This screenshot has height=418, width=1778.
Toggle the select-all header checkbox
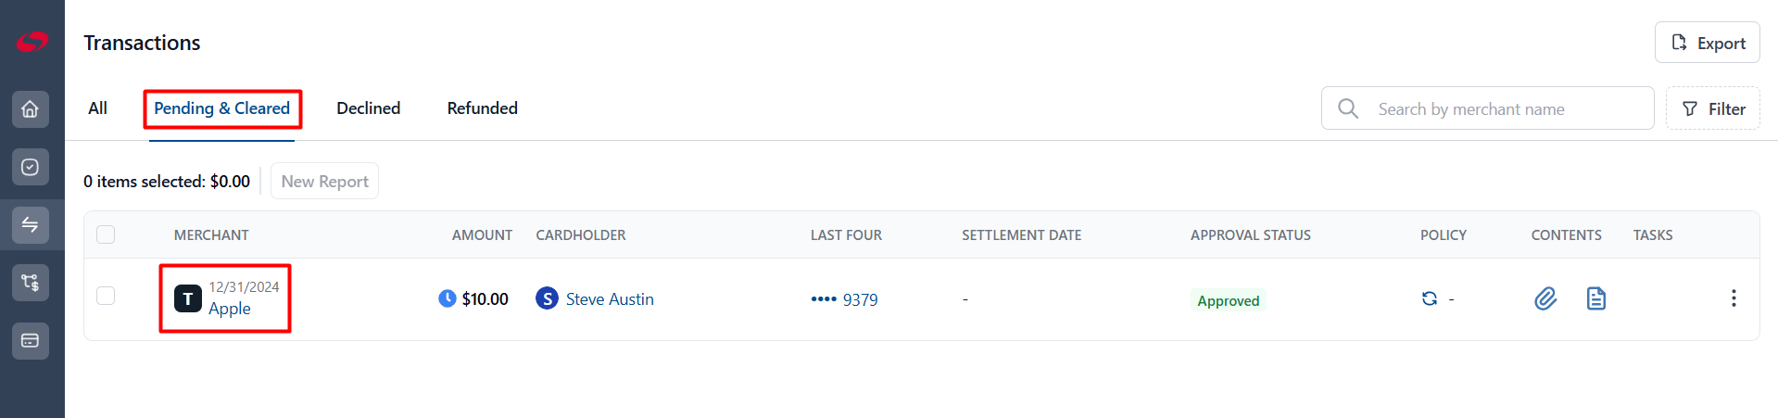pyautogui.click(x=106, y=234)
